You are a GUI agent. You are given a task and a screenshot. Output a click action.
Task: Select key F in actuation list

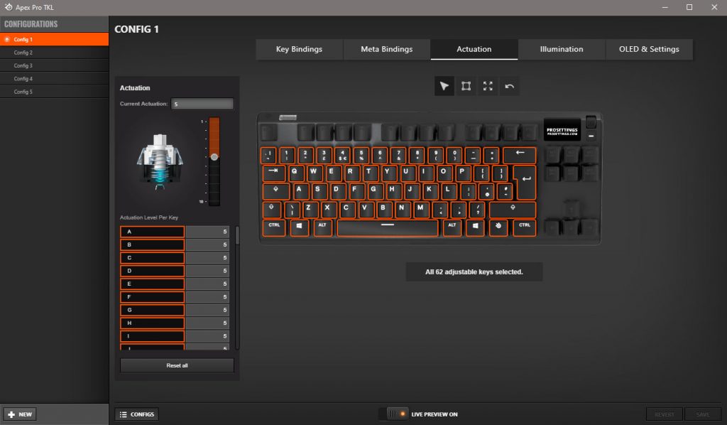pyautogui.click(x=152, y=296)
